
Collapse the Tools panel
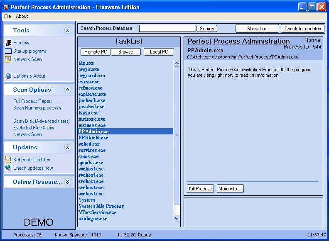pyautogui.click(x=67, y=30)
